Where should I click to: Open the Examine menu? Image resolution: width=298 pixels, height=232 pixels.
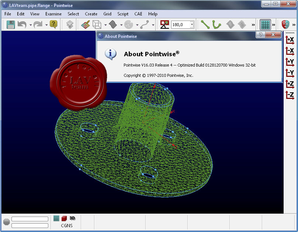coord(53,14)
